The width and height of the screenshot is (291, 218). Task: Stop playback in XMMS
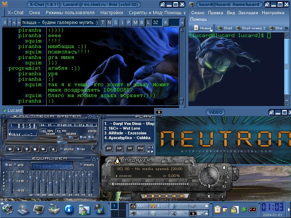click(35, 149)
